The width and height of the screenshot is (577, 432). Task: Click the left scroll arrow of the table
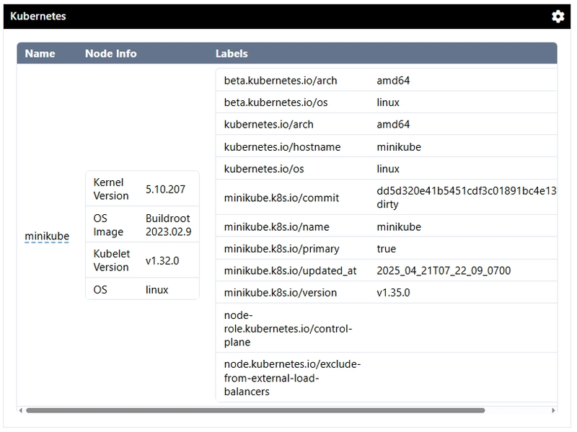pyautogui.click(x=21, y=410)
